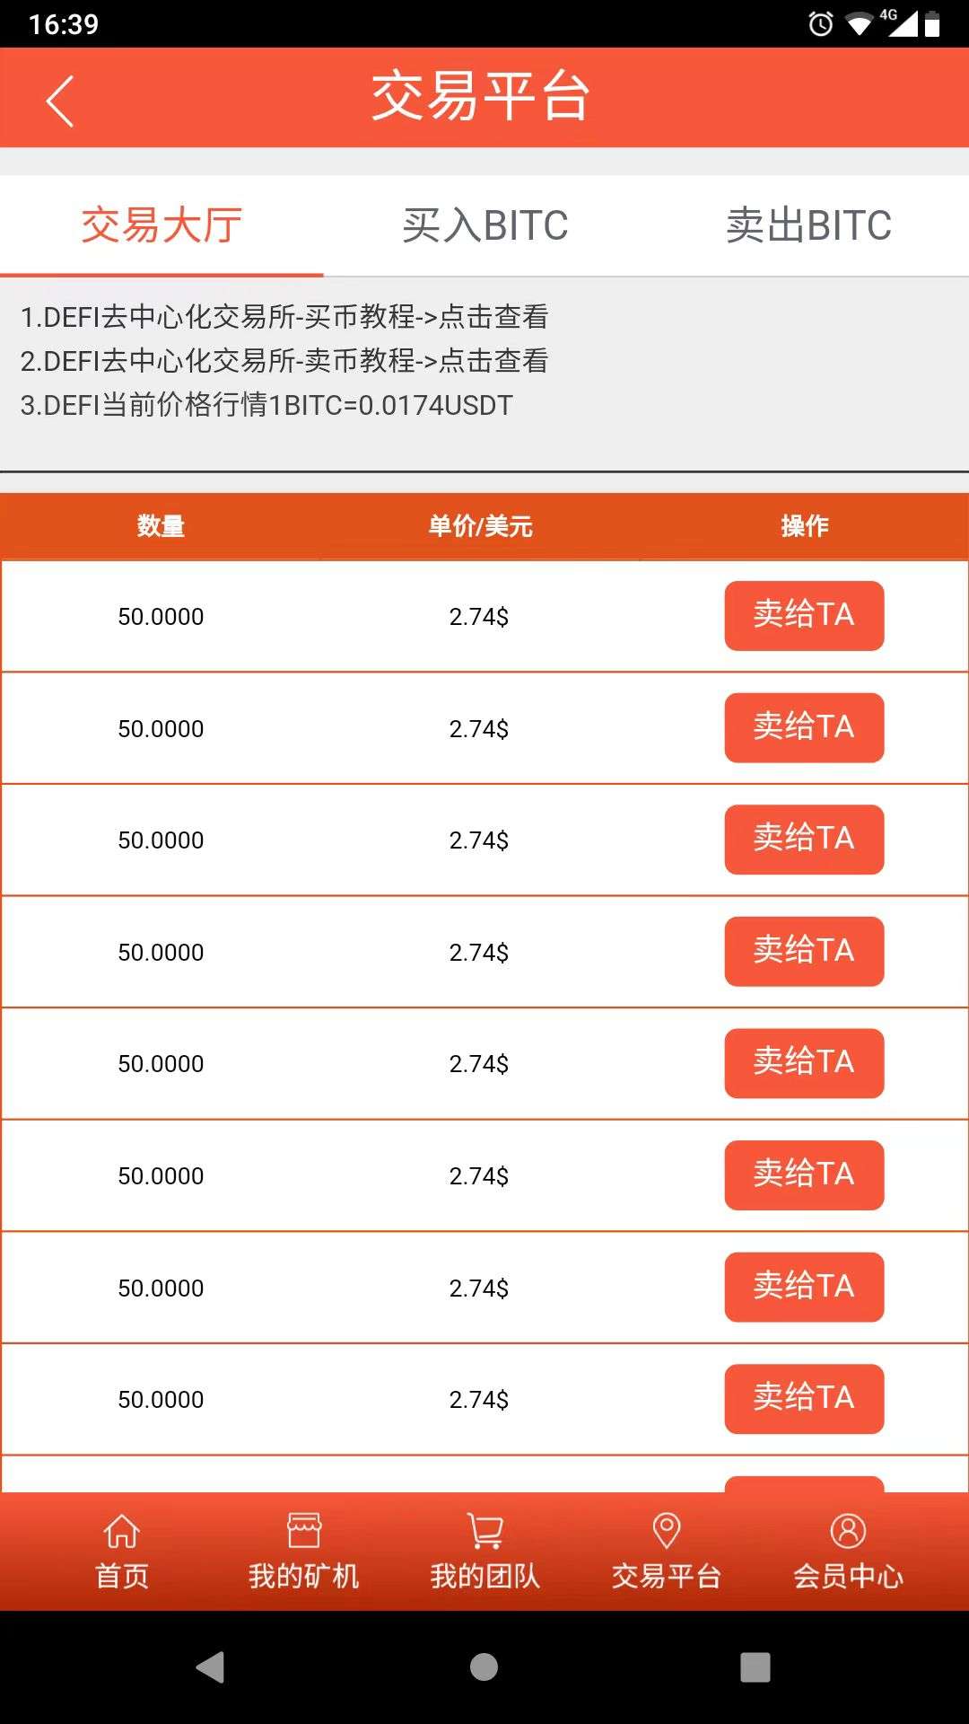The image size is (969, 1724).
Task: Open the member center profile icon
Action: [x=848, y=1532]
